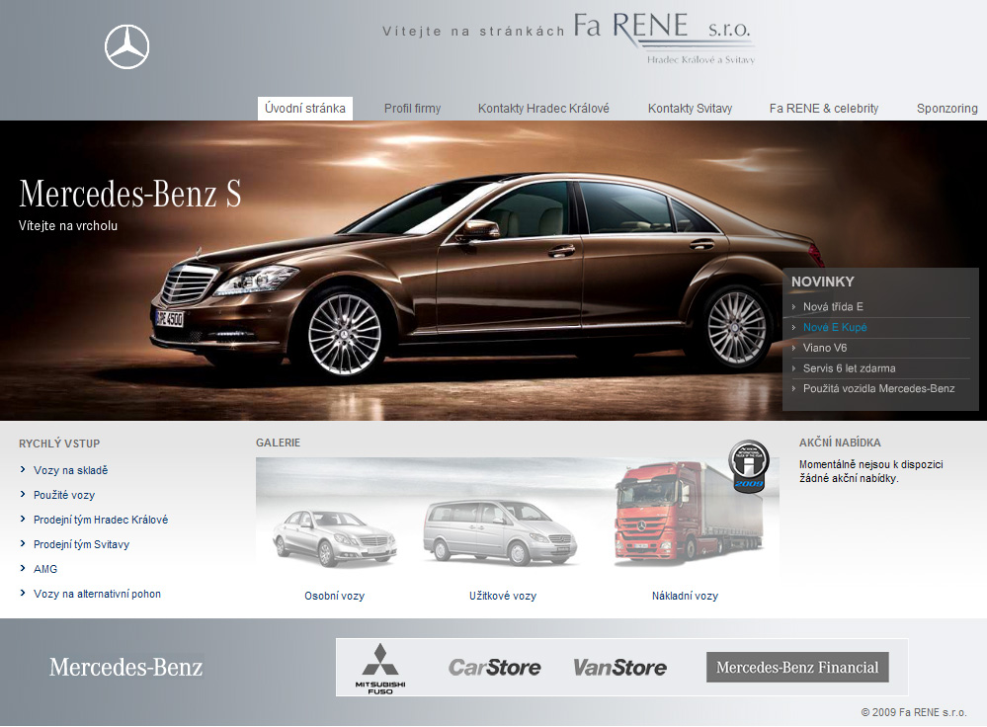The width and height of the screenshot is (987, 727).
Task: Click the arrow bullet beside Prodejní tým Svitavy
Action: point(23,543)
